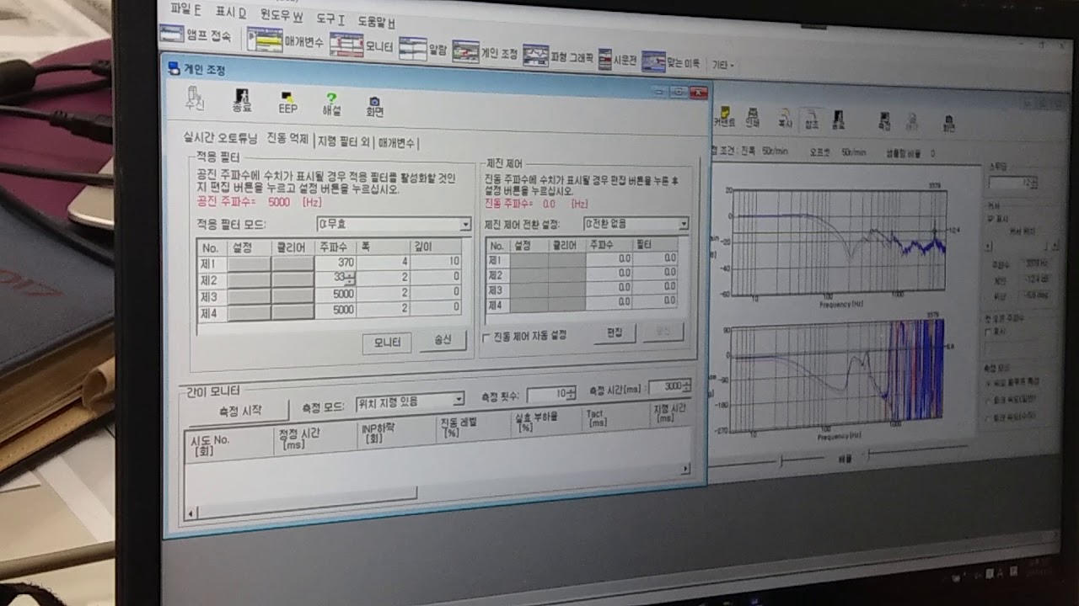Click the 인쇄 print icon in graph window
Image resolution: width=1079 pixels, height=606 pixels.
[x=752, y=117]
